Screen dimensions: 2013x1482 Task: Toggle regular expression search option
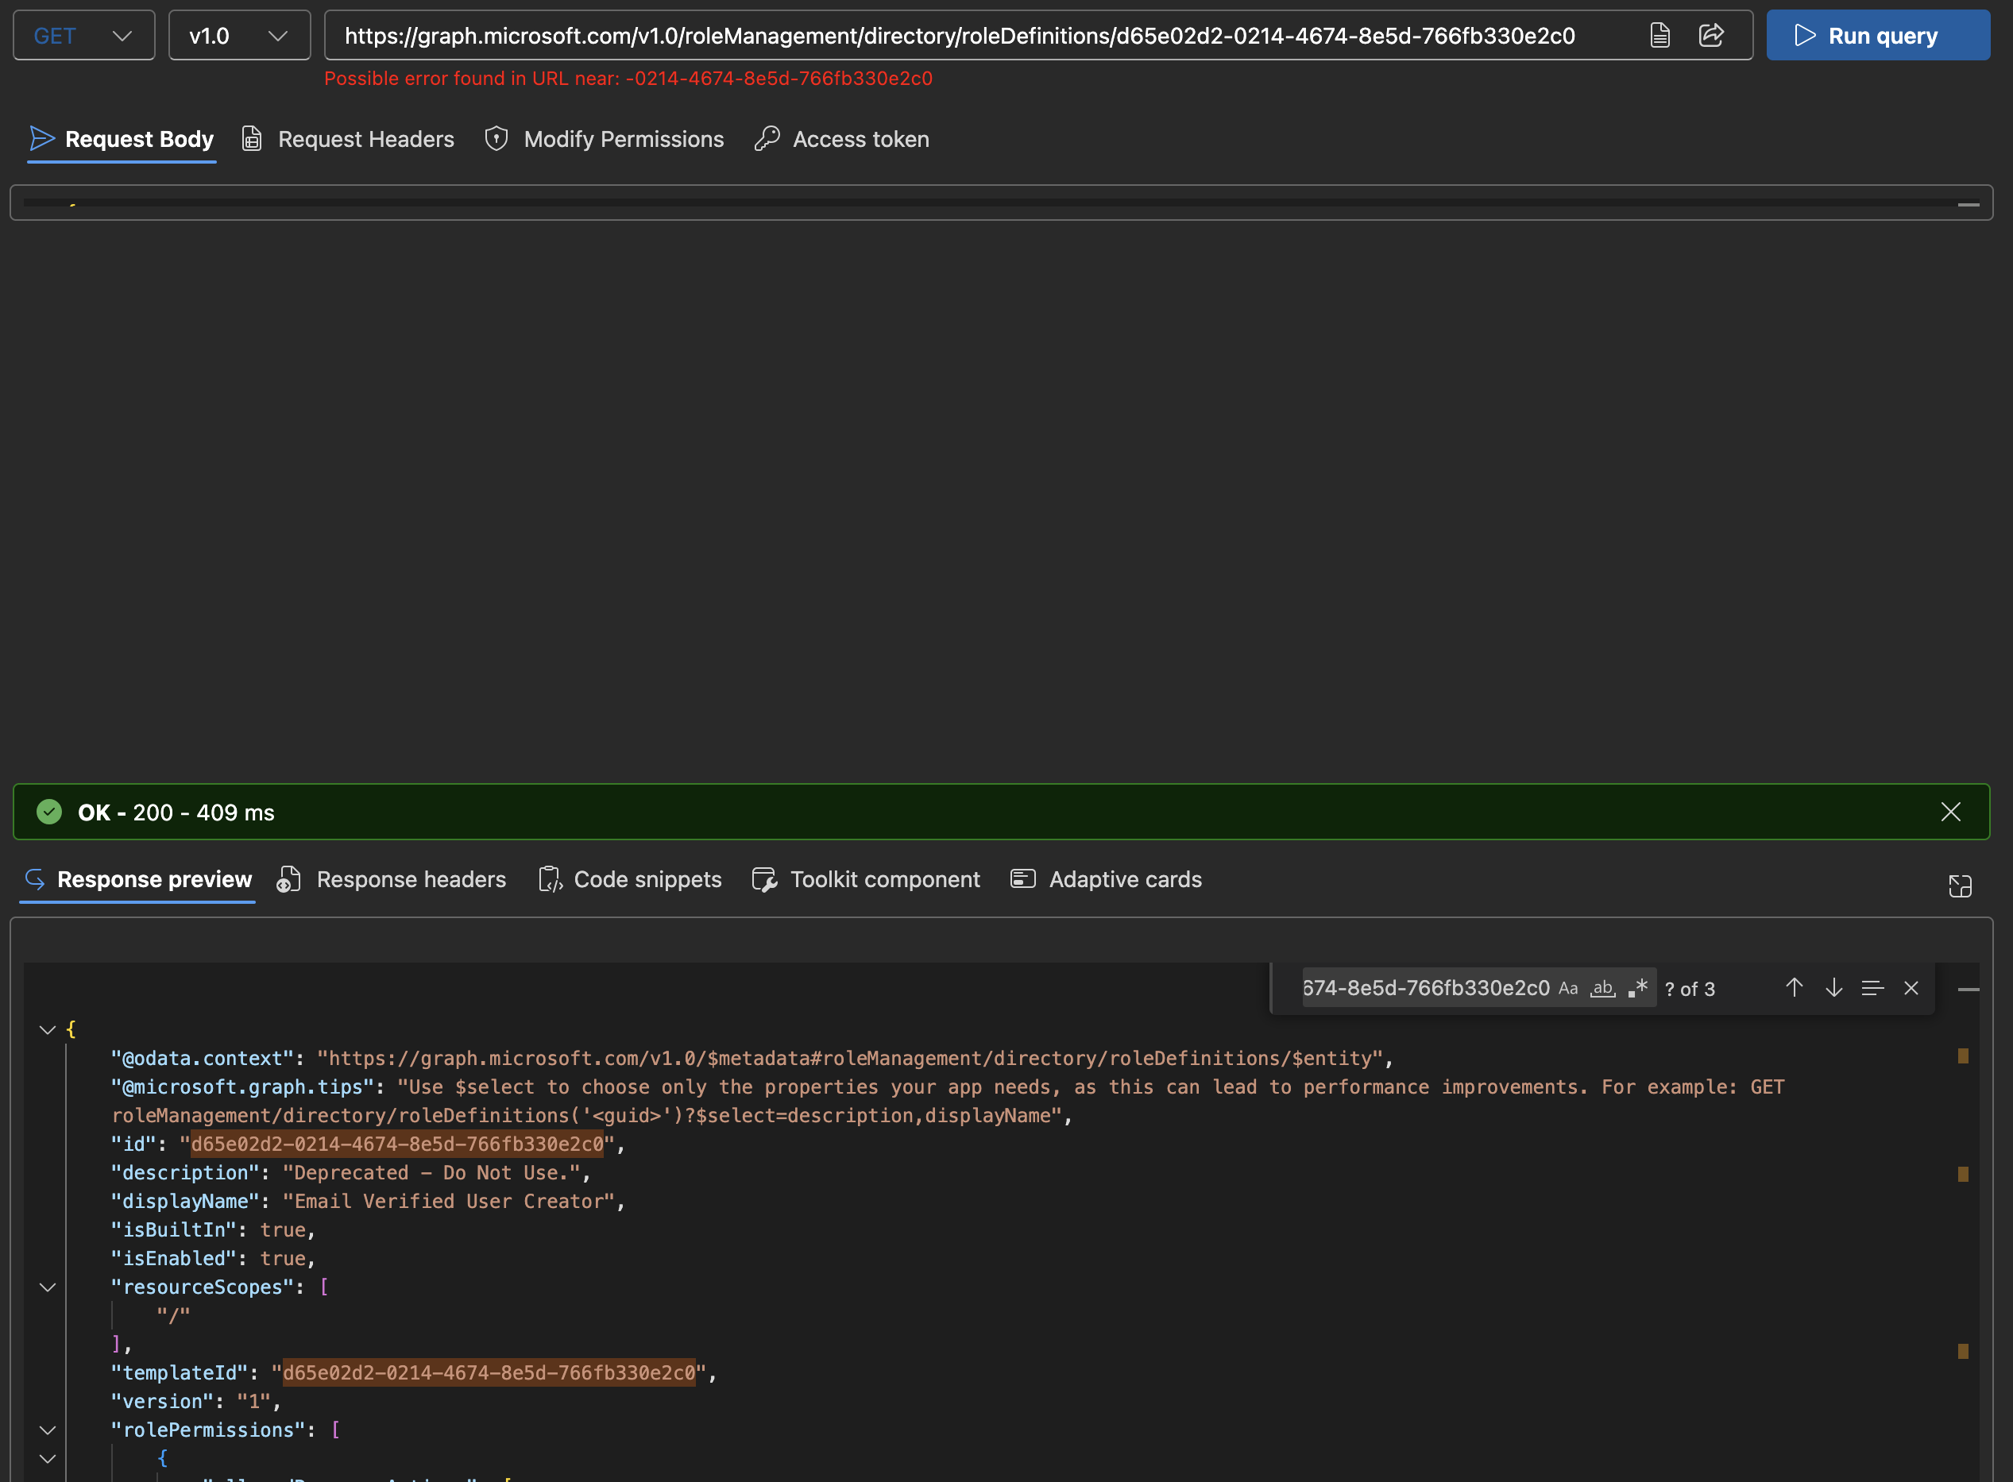pos(1638,988)
